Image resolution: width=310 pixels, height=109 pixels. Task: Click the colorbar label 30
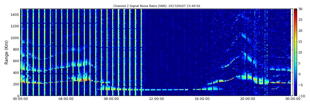[x=300, y=9]
